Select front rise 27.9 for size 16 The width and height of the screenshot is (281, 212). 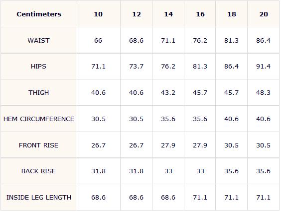click(x=200, y=145)
